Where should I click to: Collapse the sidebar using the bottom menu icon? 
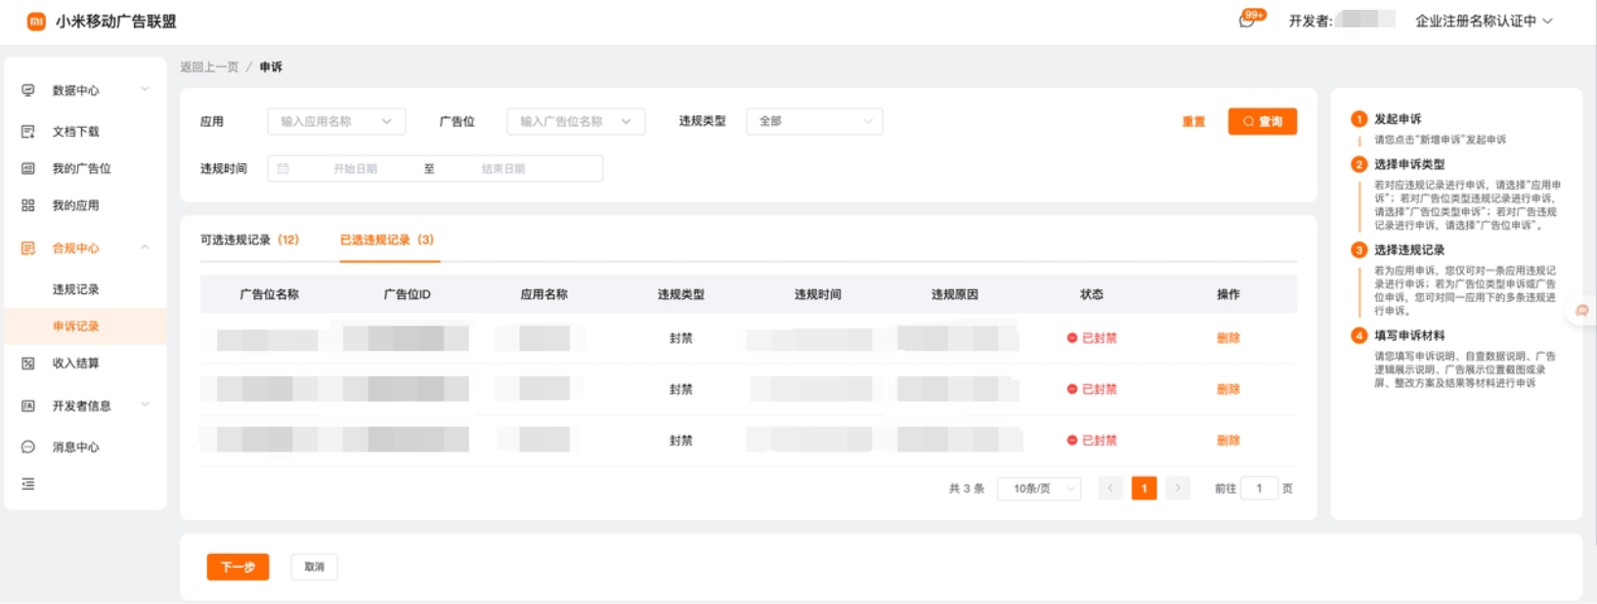28,484
